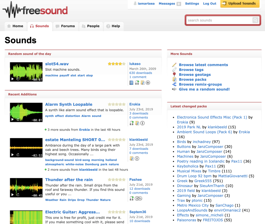Open the 'Drum Loop 92 bpm' pack
This screenshot has height=224, width=265.
[194, 176]
